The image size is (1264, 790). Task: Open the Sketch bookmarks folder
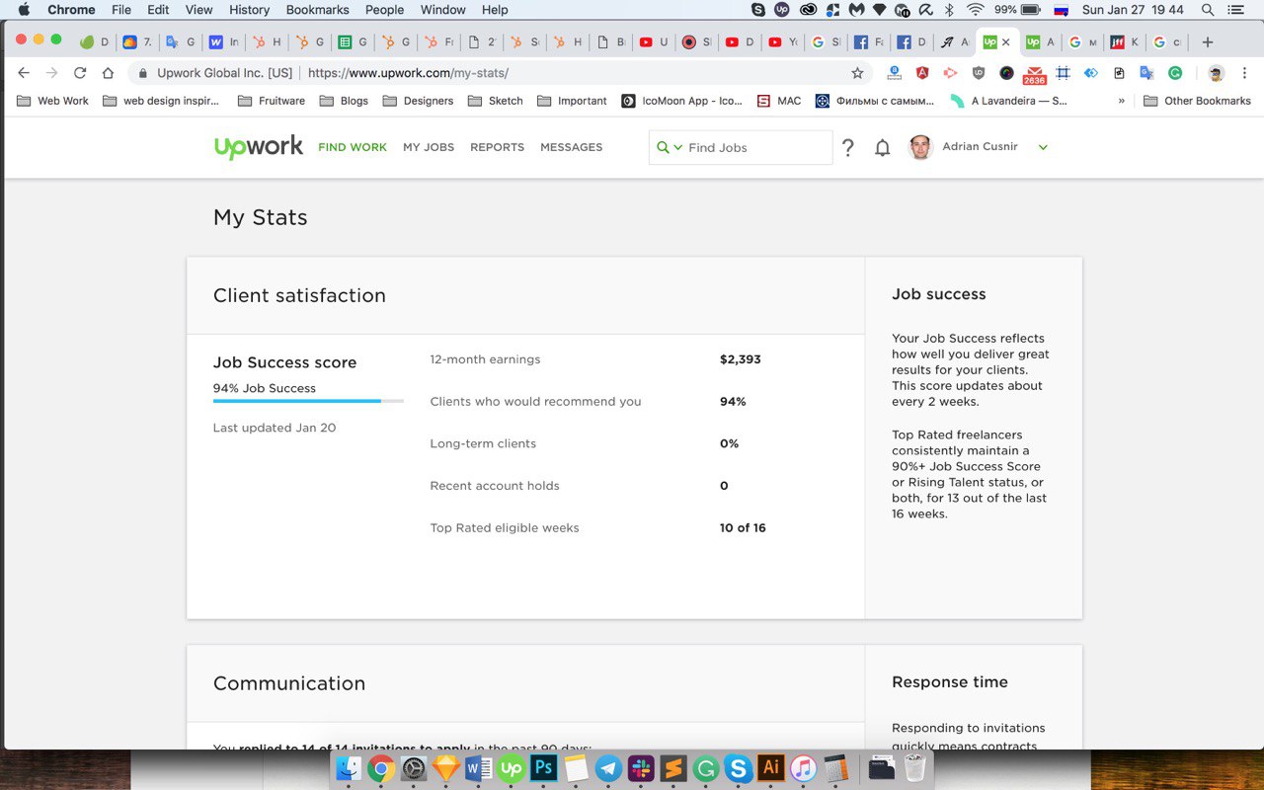(x=496, y=101)
